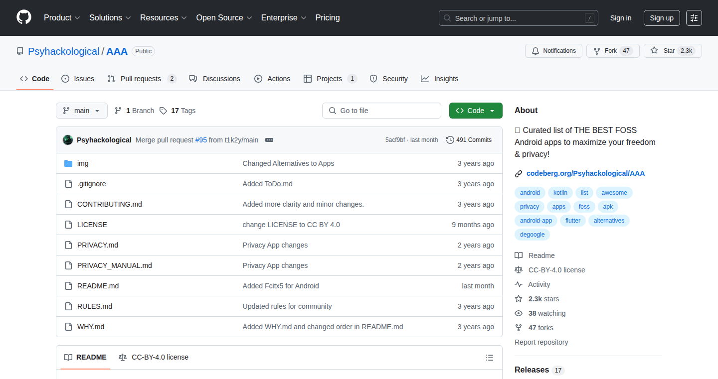Click the search magnifier in header
The image size is (718, 379).
tap(447, 18)
